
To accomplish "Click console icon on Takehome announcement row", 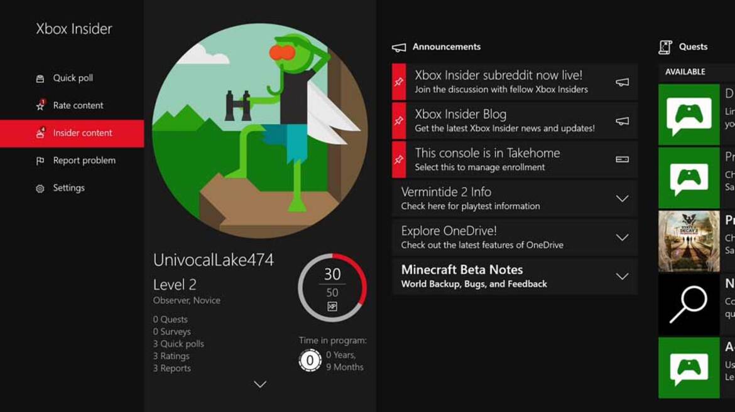I will [x=623, y=160].
